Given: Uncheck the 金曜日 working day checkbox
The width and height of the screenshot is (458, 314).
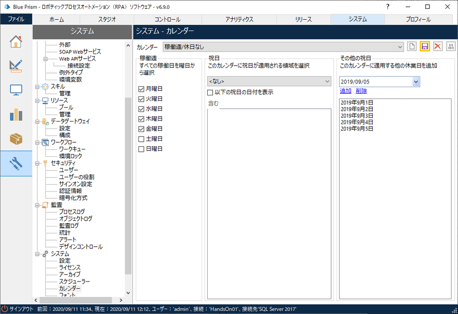Looking at the screenshot, I should pyautogui.click(x=141, y=129).
